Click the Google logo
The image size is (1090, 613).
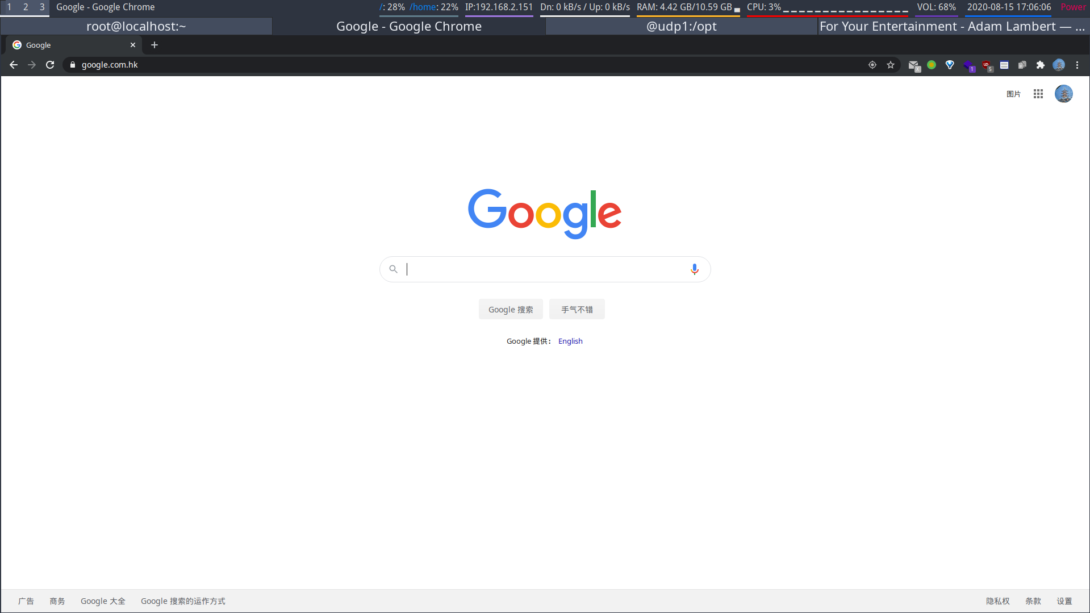point(545,214)
